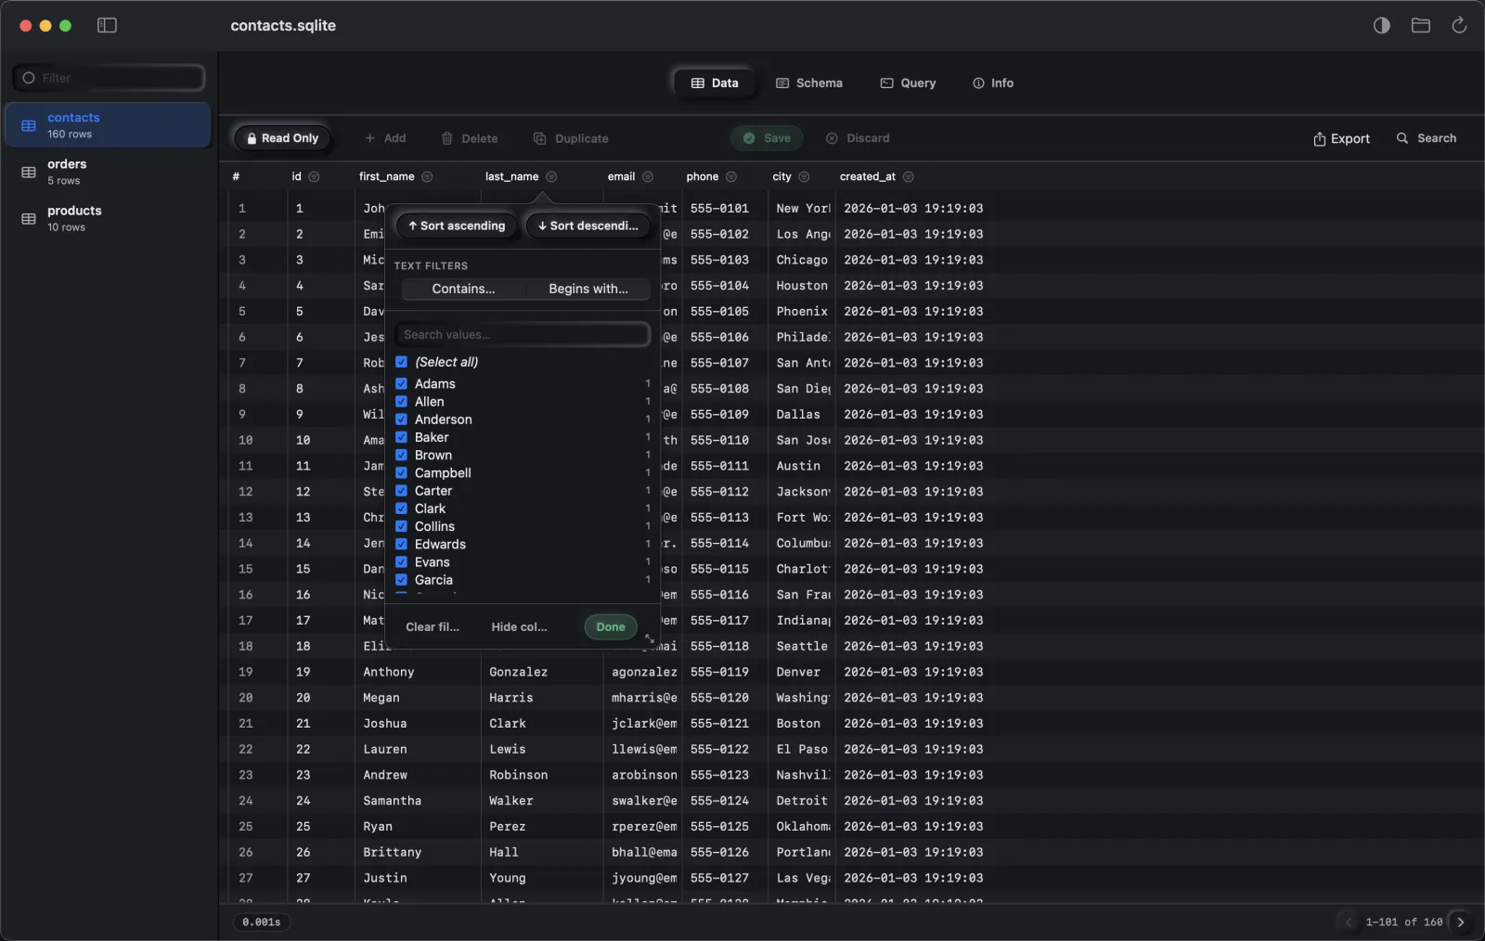The height and width of the screenshot is (941, 1485).
Task: Click the contacts table icon in sidebar
Action: pos(29,125)
